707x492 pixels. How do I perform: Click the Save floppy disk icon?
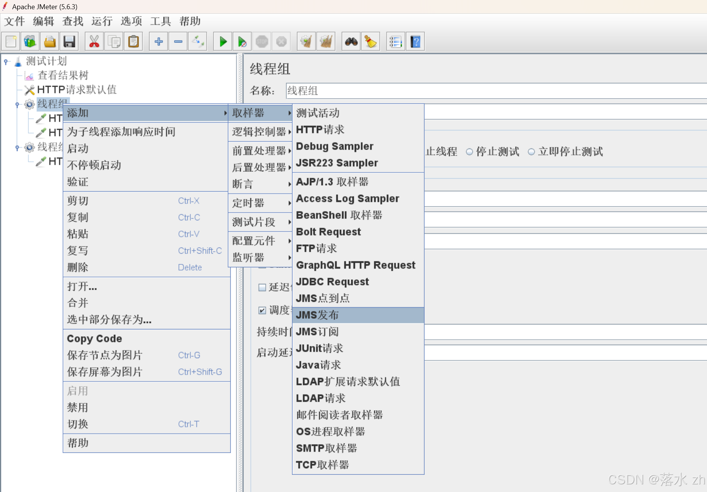(69, 41)
